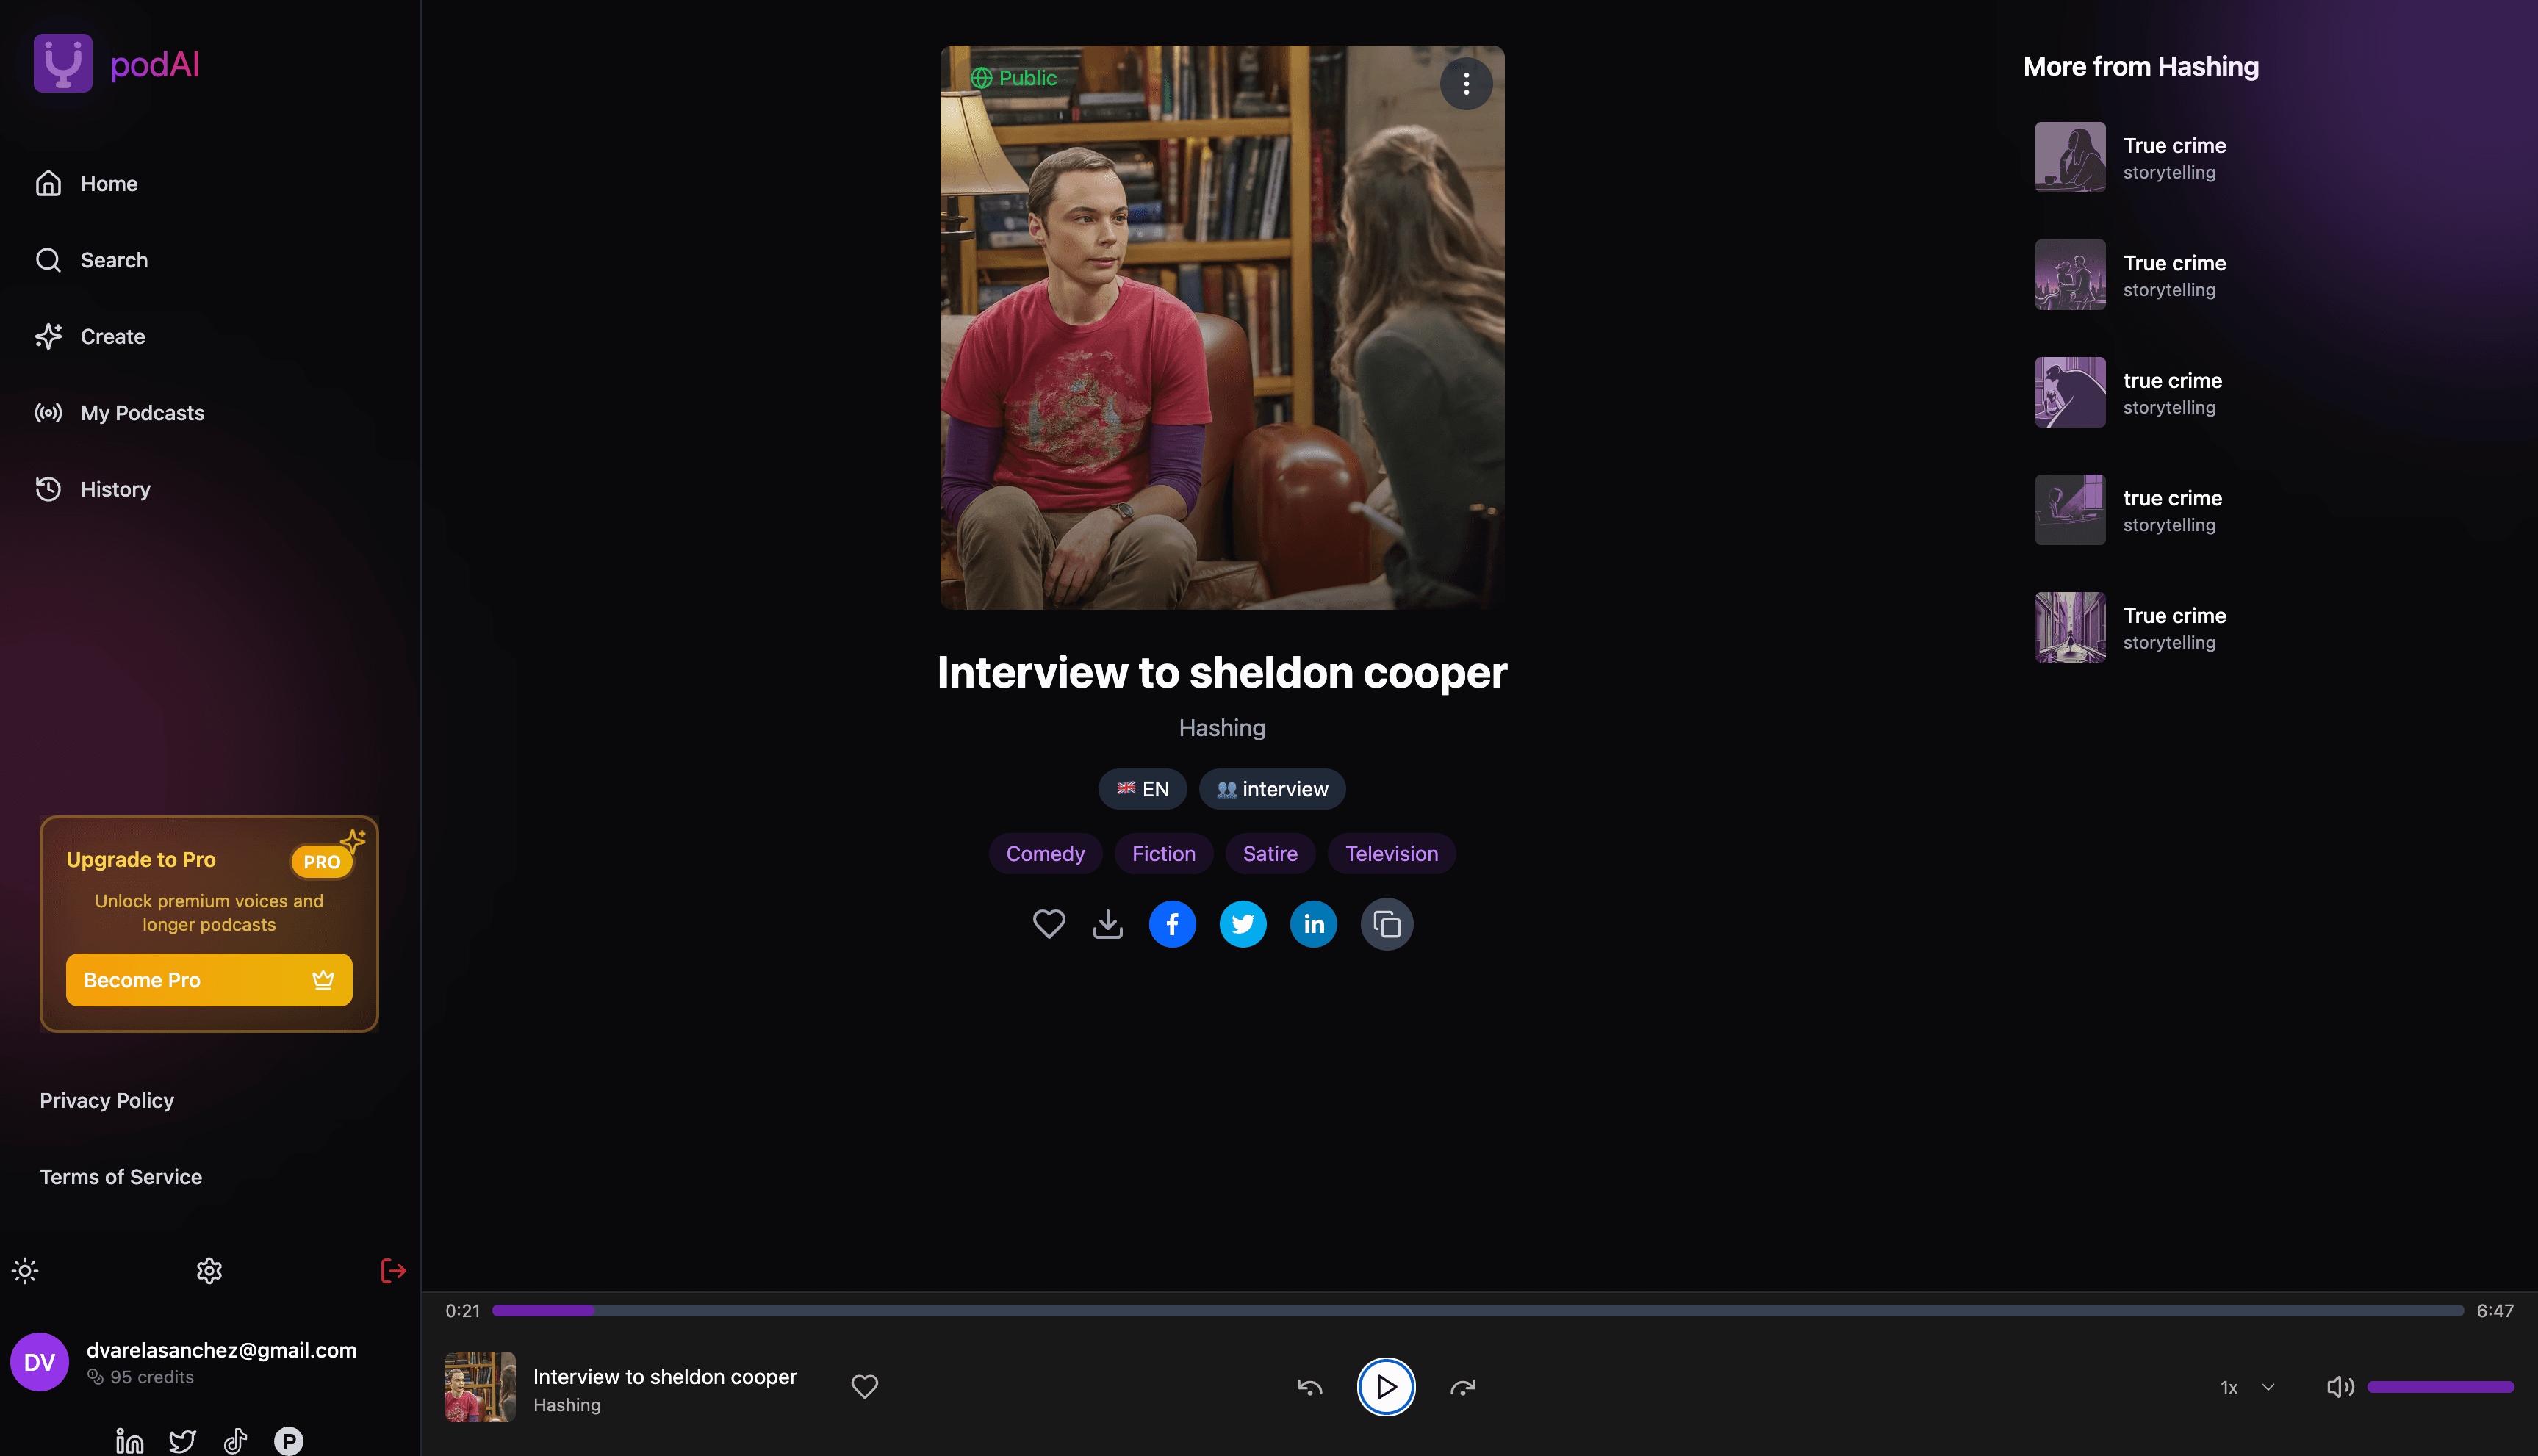Open podAI Twitter page in sidebar footer
Screen dimensions: 2538x1456
(x=182, y=1440)
